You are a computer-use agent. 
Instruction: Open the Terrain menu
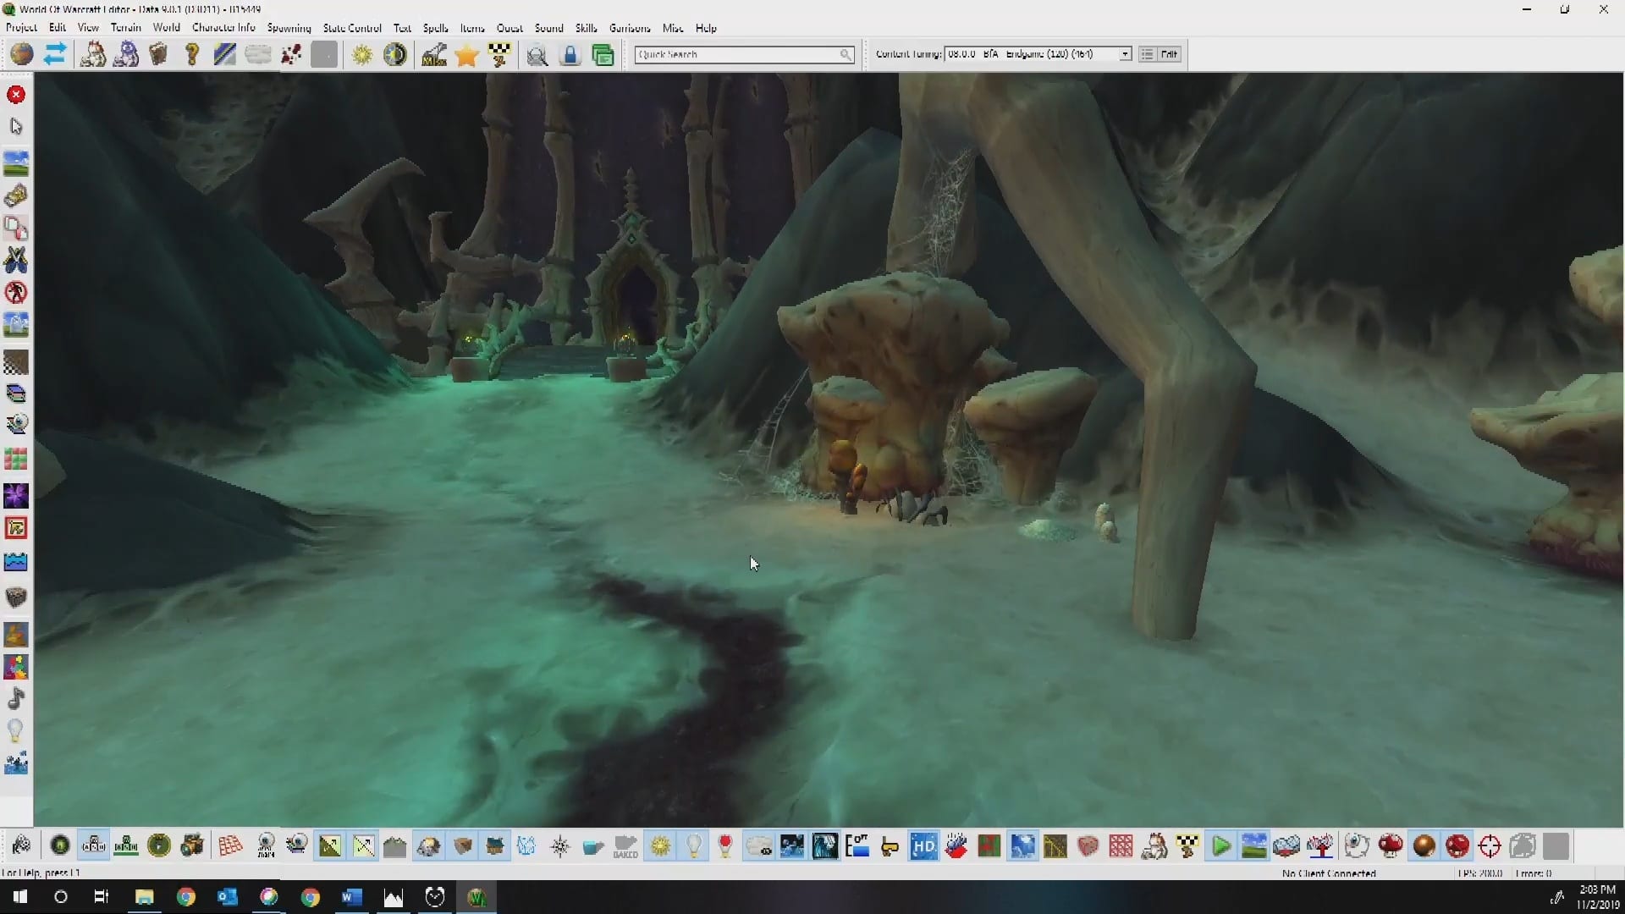[125, 28]
